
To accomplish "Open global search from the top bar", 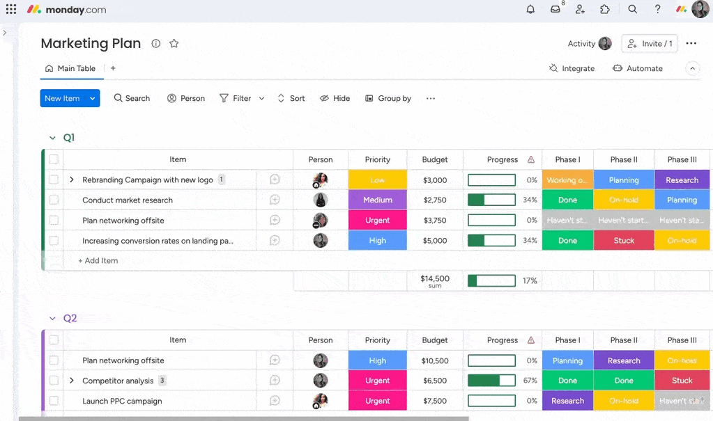I will pyautogui.click(x=631, y=9).
